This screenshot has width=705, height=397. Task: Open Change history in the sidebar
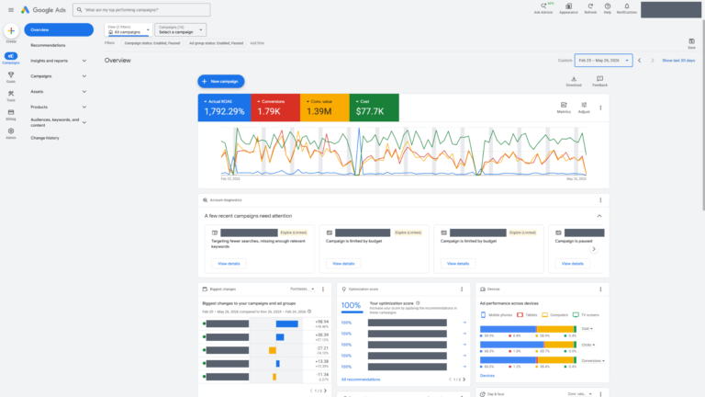point(45,138)
